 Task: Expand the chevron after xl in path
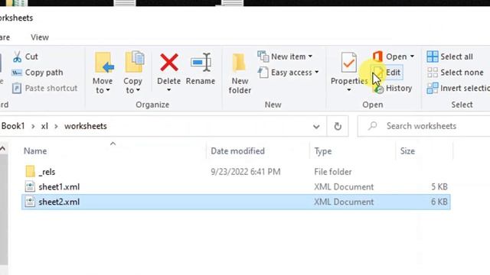coord(56,126)
